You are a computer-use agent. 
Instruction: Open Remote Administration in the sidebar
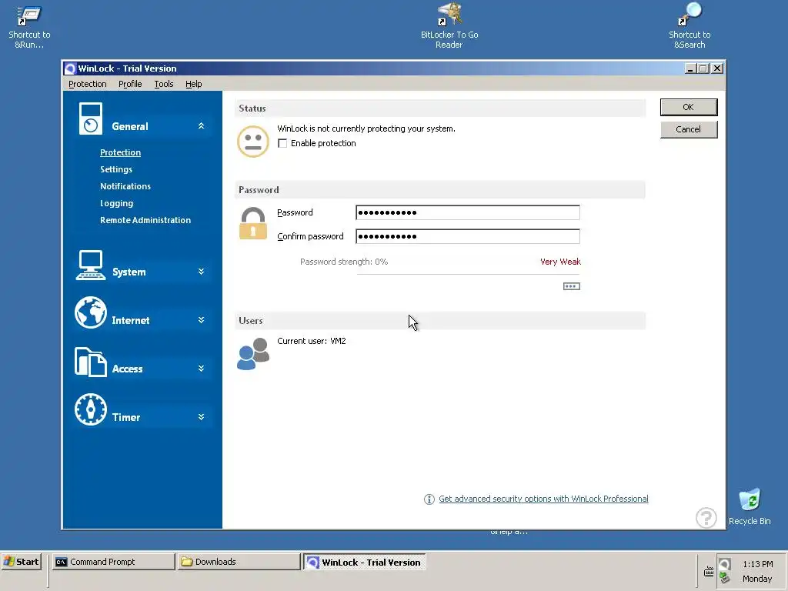click(x=145, y=220)
